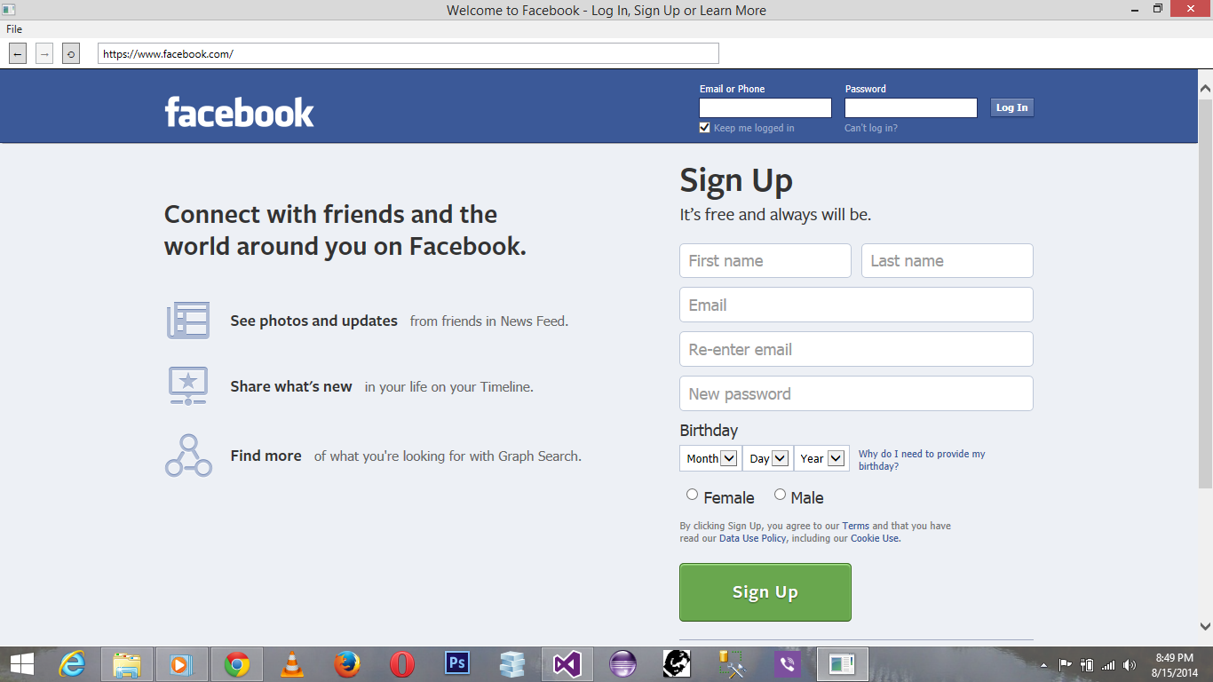Launch Firefox from the taskbar

[x=347, y=664]
